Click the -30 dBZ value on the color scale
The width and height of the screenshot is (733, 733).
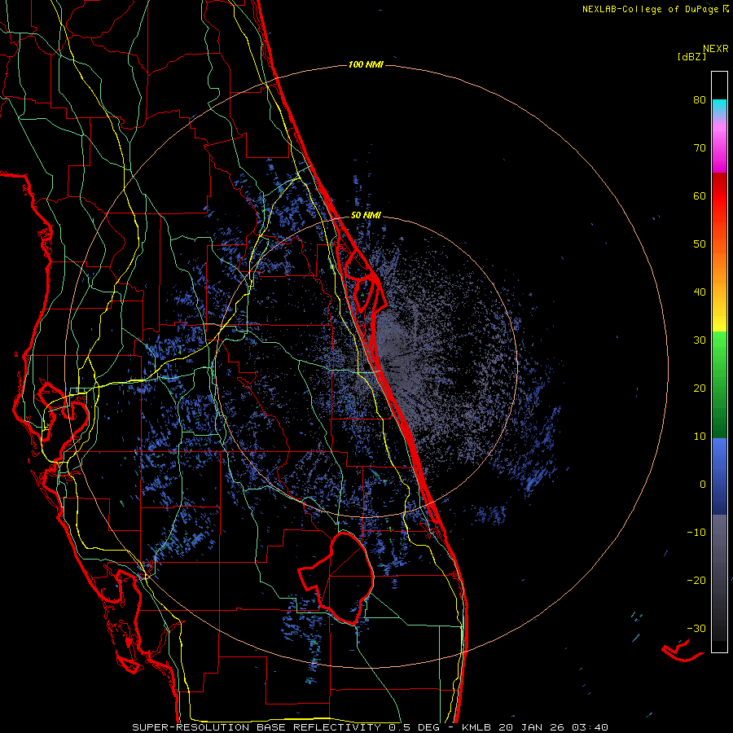(696, 628)
